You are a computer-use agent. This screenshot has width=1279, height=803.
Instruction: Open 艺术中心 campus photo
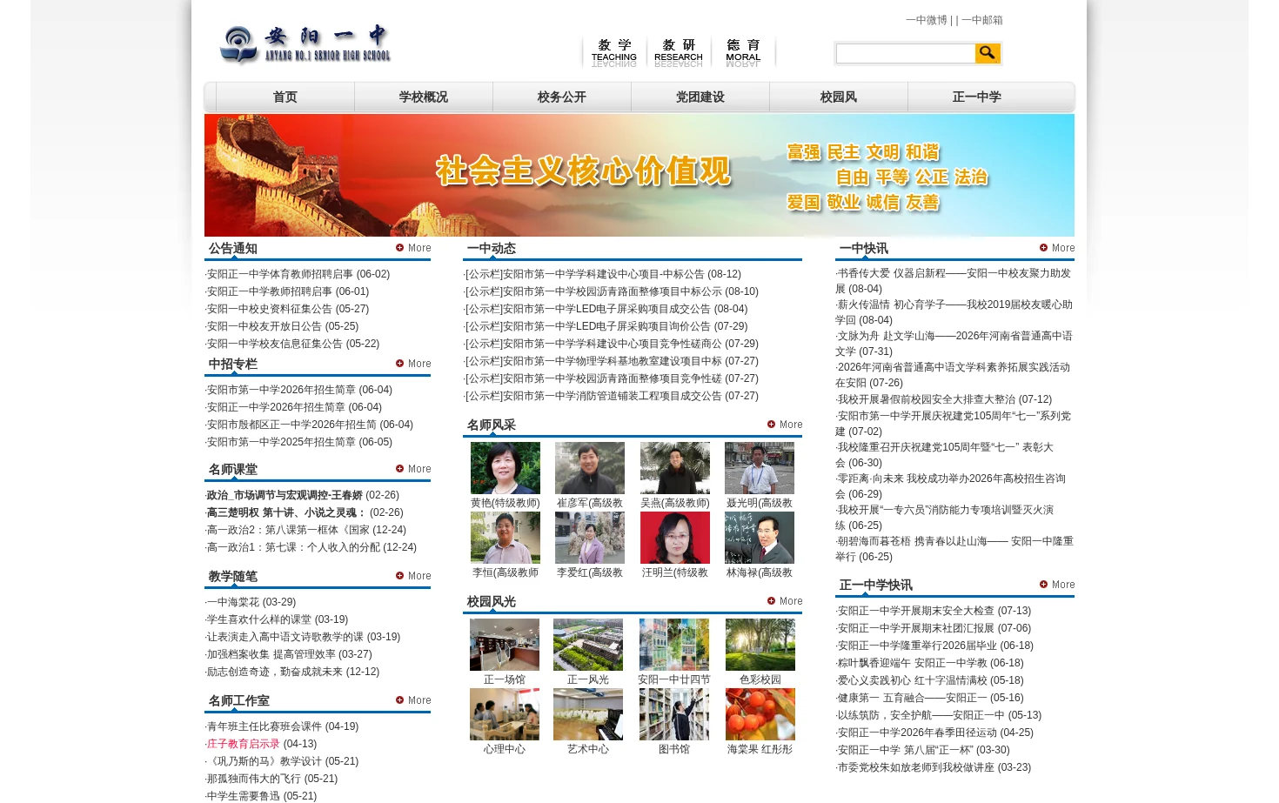(x=588, y=714)
